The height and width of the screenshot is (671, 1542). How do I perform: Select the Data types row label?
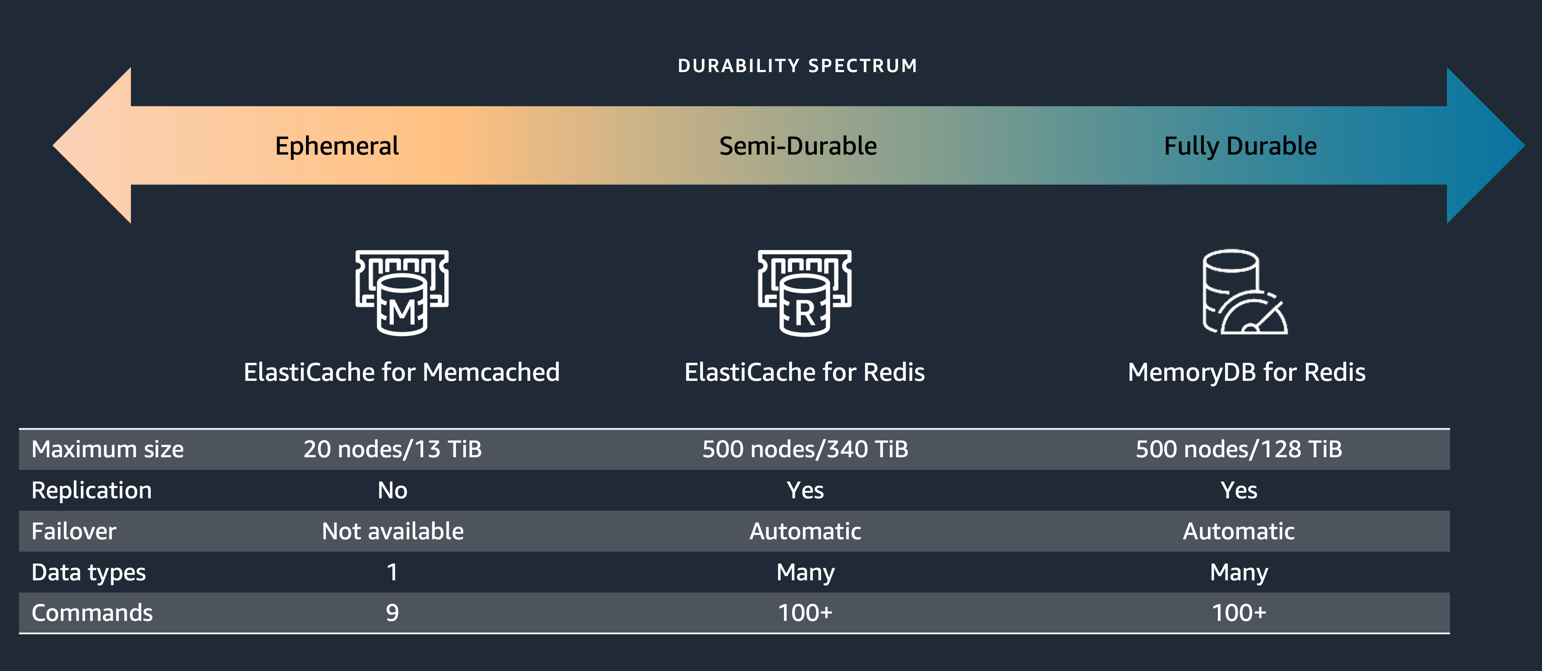(89, 573)
